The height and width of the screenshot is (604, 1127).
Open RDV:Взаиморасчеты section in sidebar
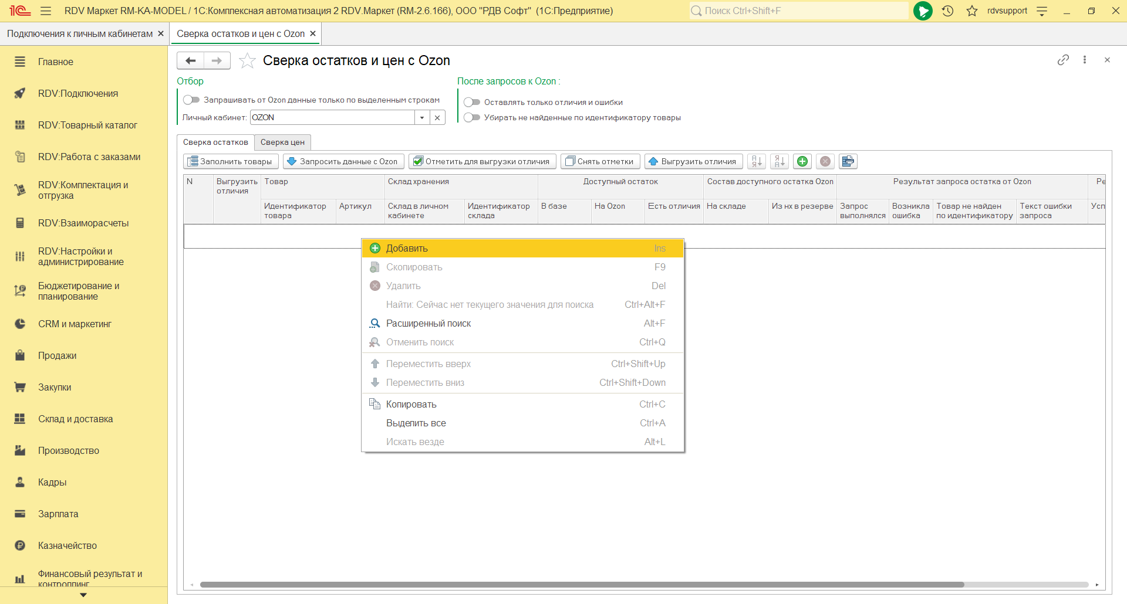83,223
